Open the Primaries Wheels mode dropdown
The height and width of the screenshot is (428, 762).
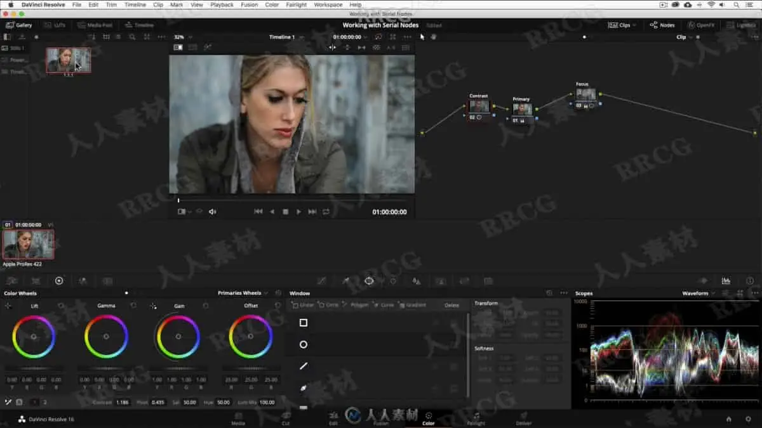243,293
